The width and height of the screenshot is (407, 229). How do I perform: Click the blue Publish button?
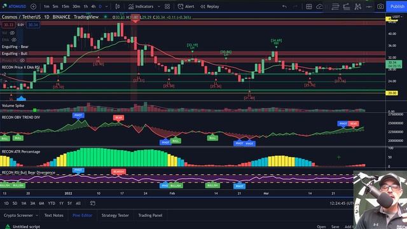[397, 6]
